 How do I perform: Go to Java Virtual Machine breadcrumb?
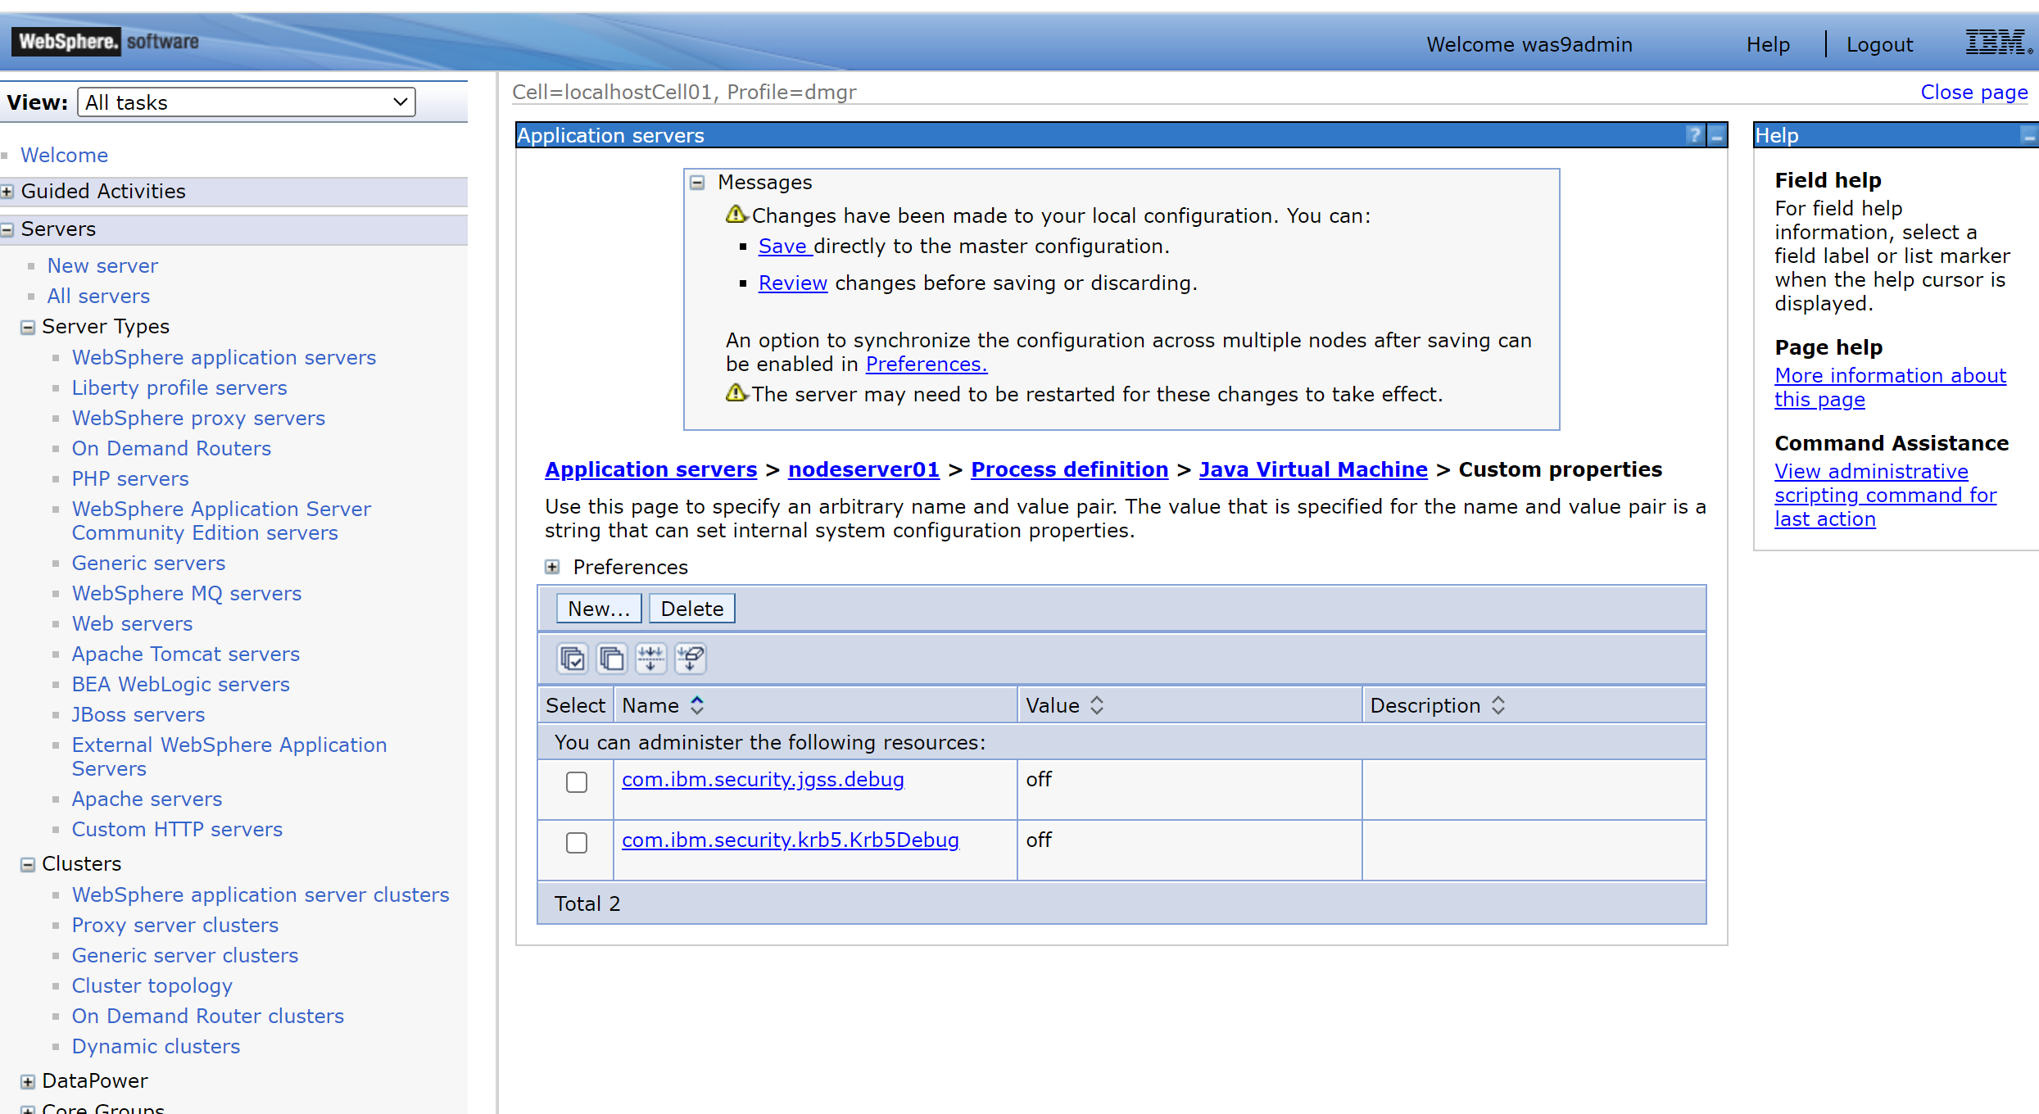(x=1313, y=469)
